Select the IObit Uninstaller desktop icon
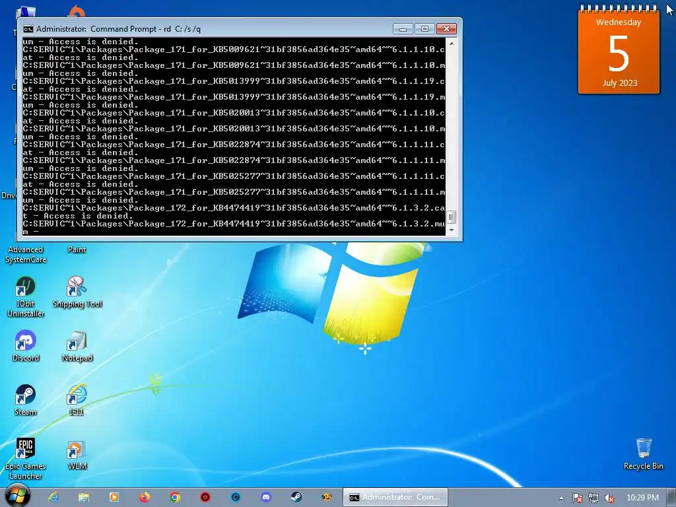 pos(26,296)
